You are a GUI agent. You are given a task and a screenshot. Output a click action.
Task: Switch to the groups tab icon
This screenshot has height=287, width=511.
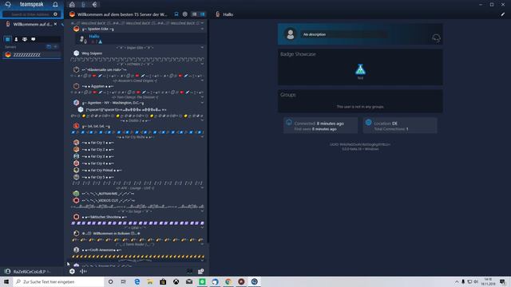point(25,39)
